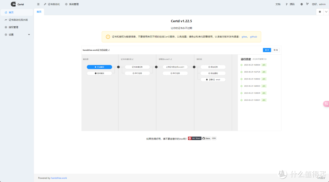Click the Certd logo in header
The height and width of the screenshot is (182, 329).
[13, 4]
